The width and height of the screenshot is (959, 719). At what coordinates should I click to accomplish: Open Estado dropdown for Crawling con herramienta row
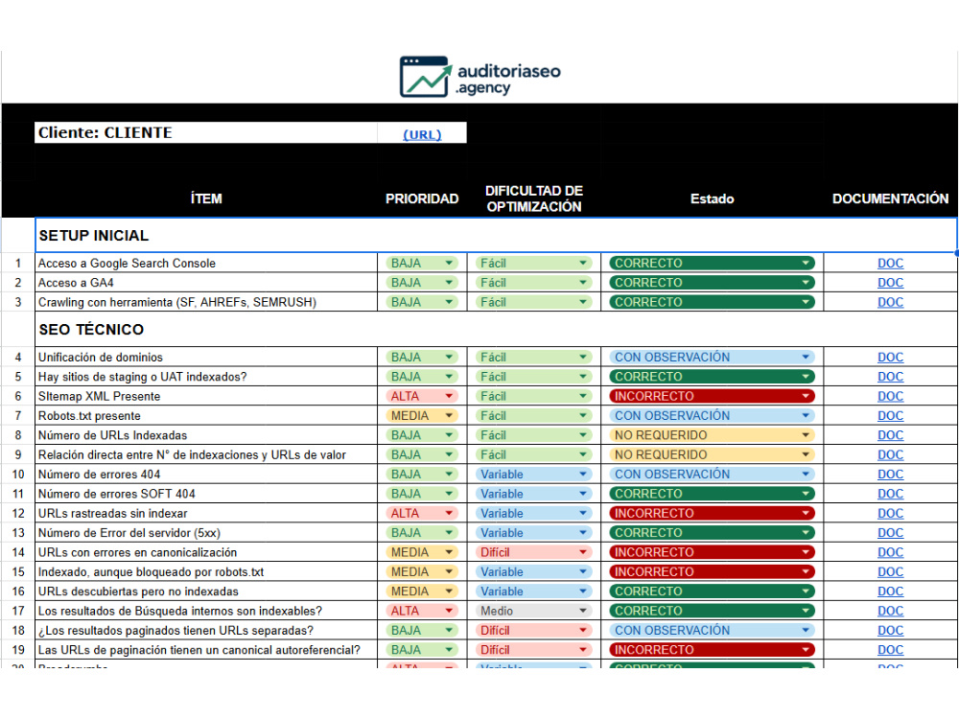click(x=712, y=302)
